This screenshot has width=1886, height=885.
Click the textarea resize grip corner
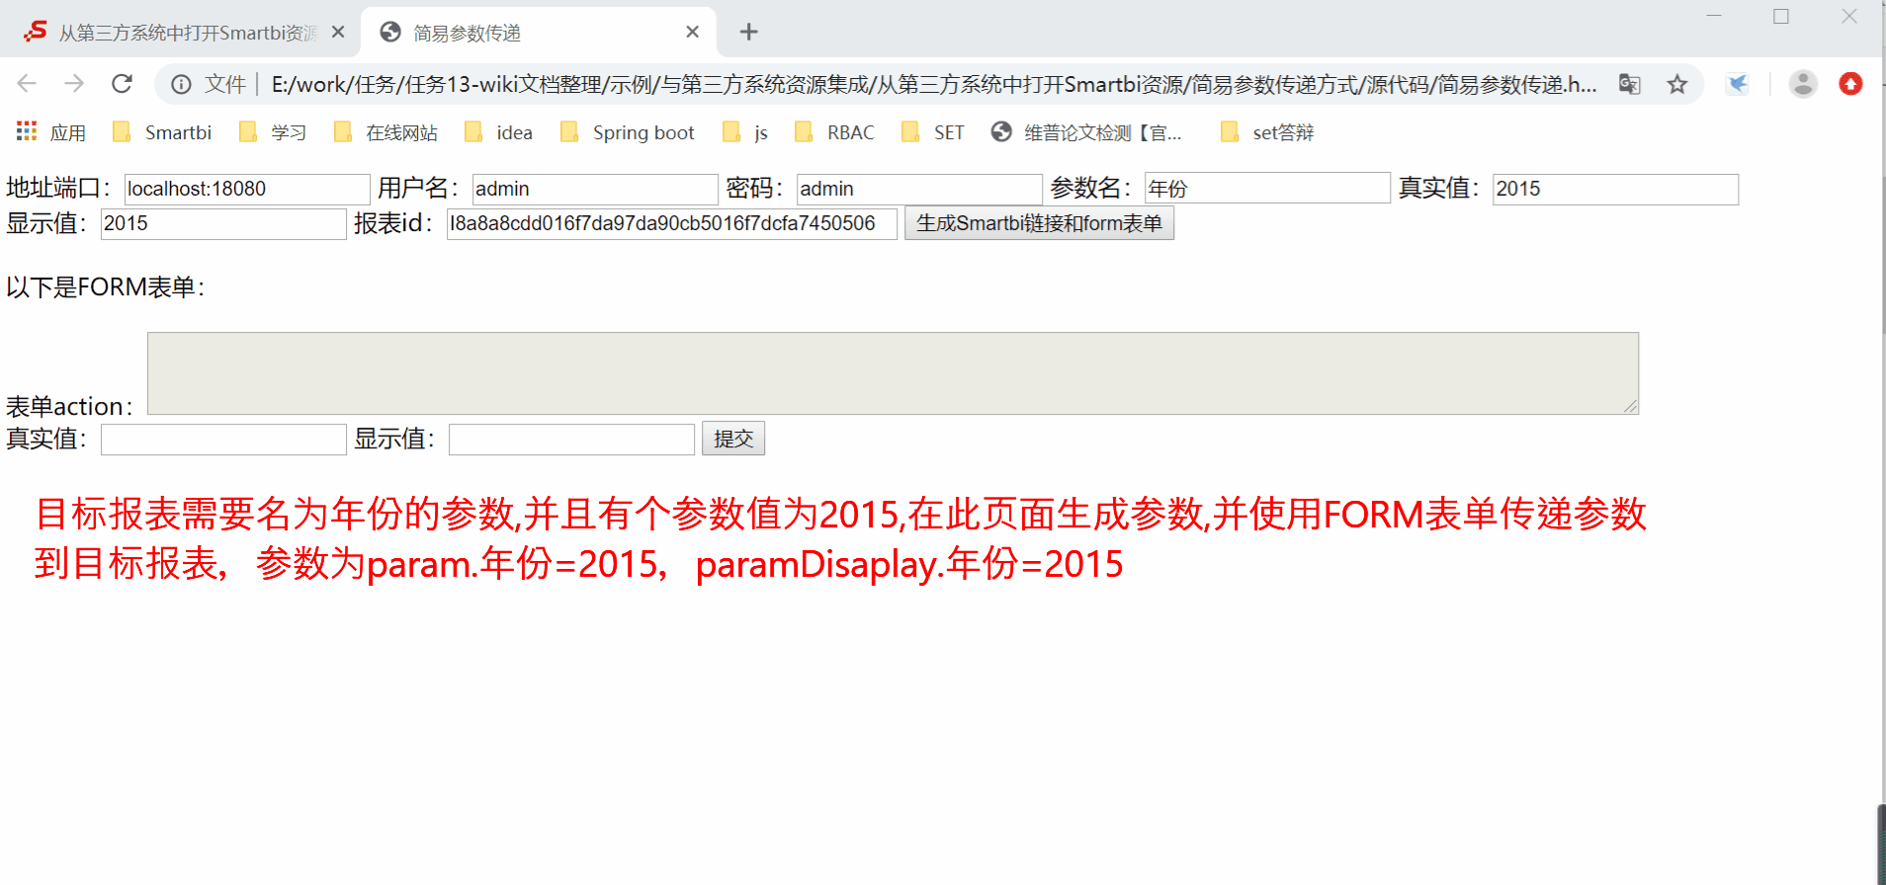[x=1630, y=406]
